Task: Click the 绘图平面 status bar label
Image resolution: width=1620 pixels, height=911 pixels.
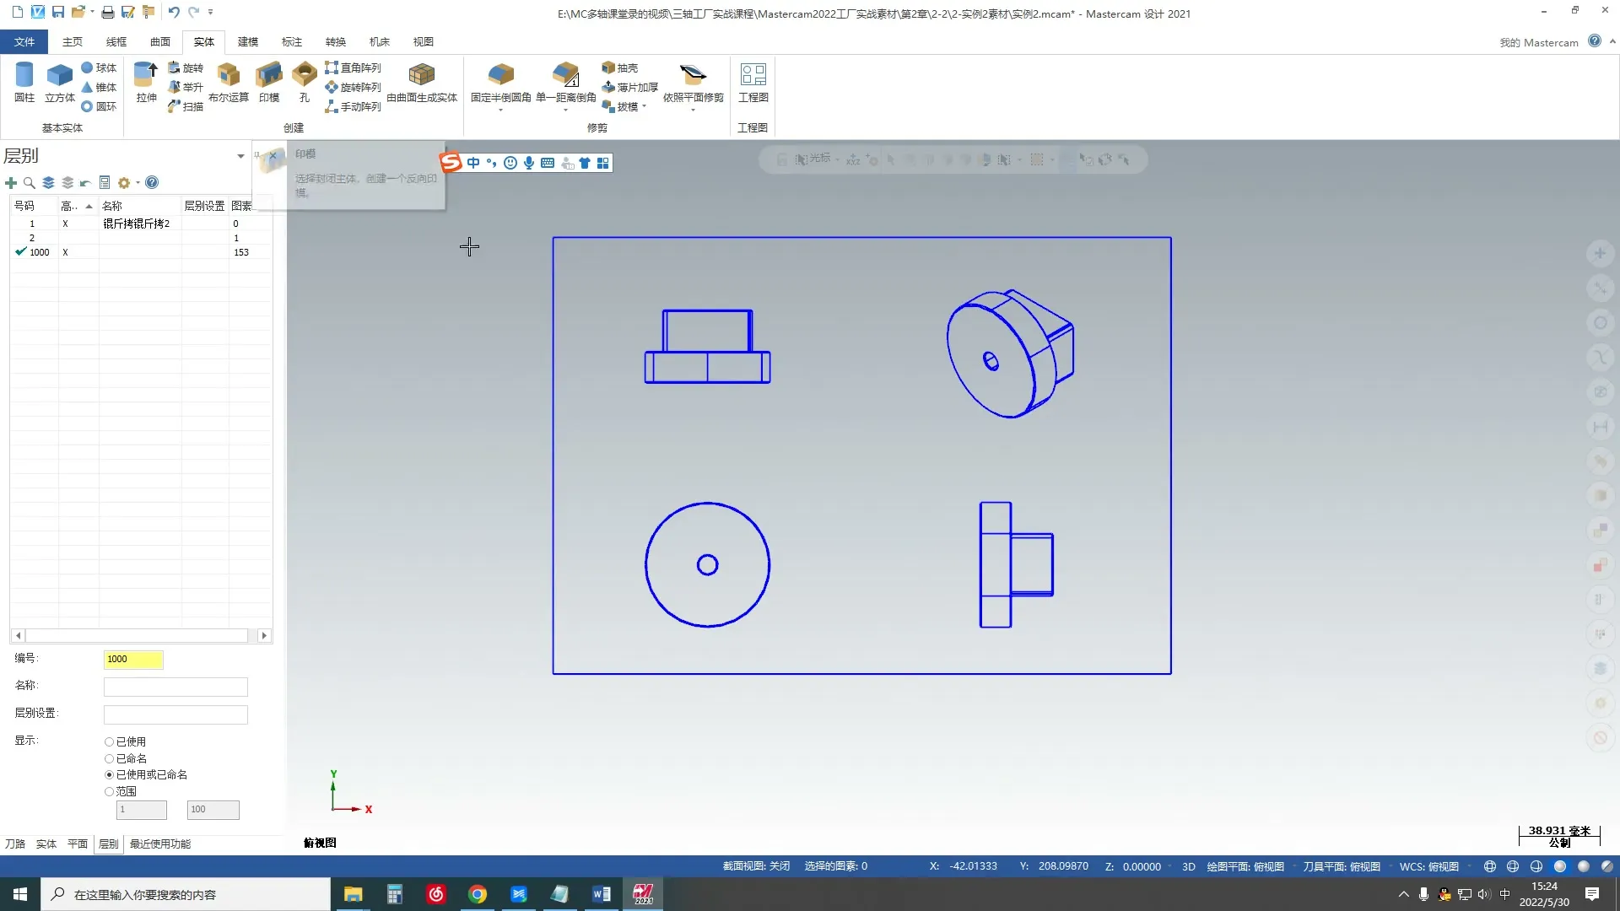Action: pos(1245,867)
